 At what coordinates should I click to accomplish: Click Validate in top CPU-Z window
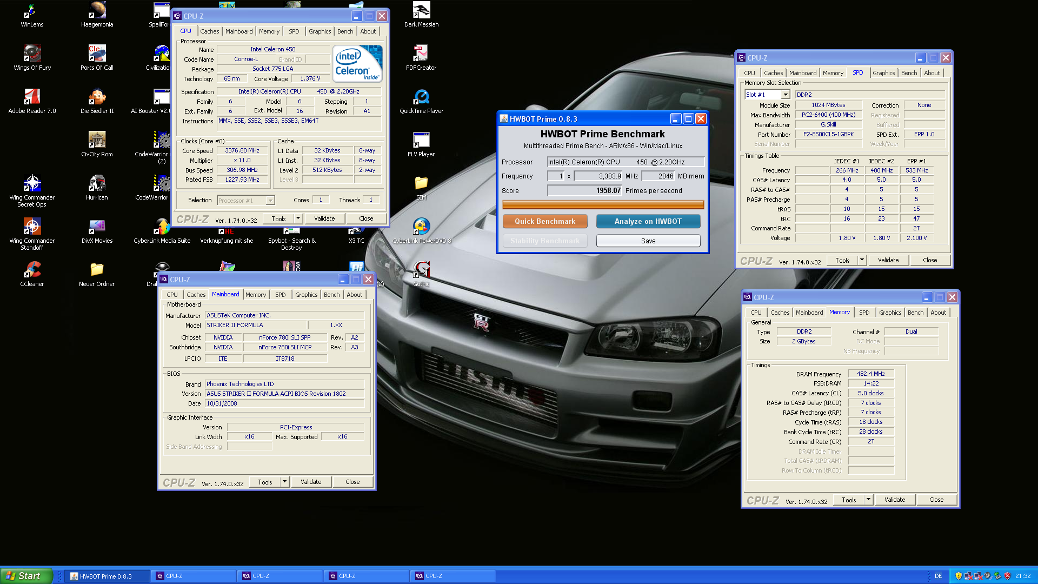pos(324,218)
